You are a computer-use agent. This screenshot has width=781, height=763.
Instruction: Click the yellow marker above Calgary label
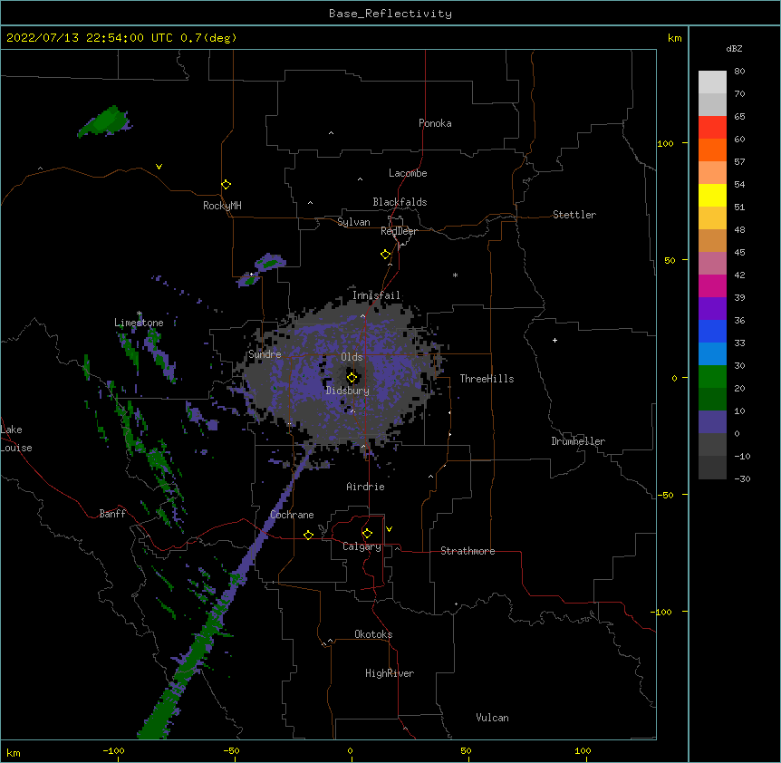[x=367, y=534]
